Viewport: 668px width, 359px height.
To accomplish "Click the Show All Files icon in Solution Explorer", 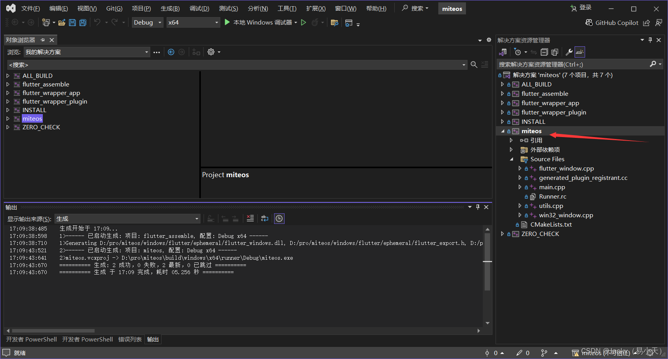I will pos(555,52).
